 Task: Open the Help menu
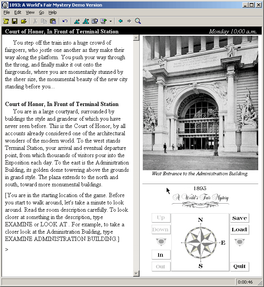click(x=53, y=12)
